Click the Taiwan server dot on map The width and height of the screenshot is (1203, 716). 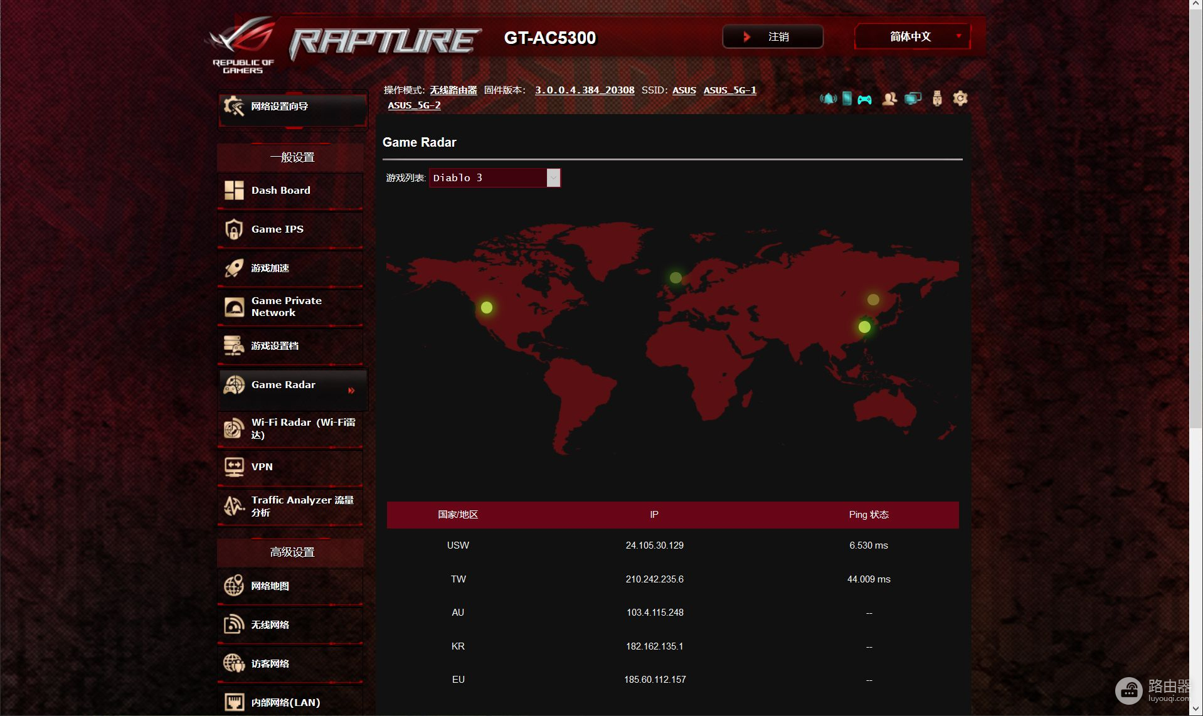[x=864, y=327]
